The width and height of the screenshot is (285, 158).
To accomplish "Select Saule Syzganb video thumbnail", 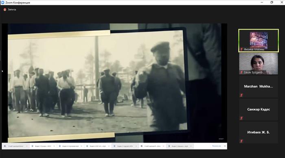I will (259, 64).
